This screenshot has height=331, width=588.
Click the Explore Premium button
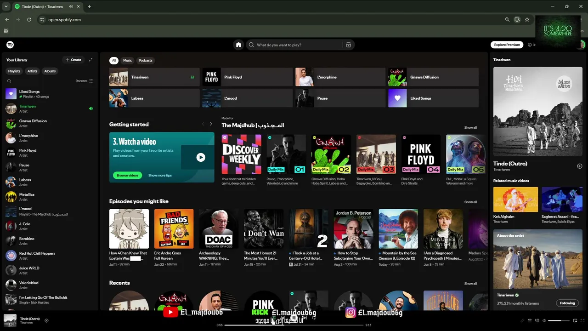(507, 45)
